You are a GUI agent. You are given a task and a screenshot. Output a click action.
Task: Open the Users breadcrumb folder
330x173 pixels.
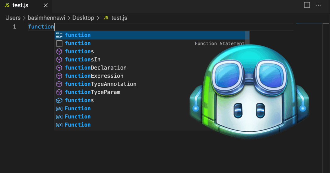[13, 18]
